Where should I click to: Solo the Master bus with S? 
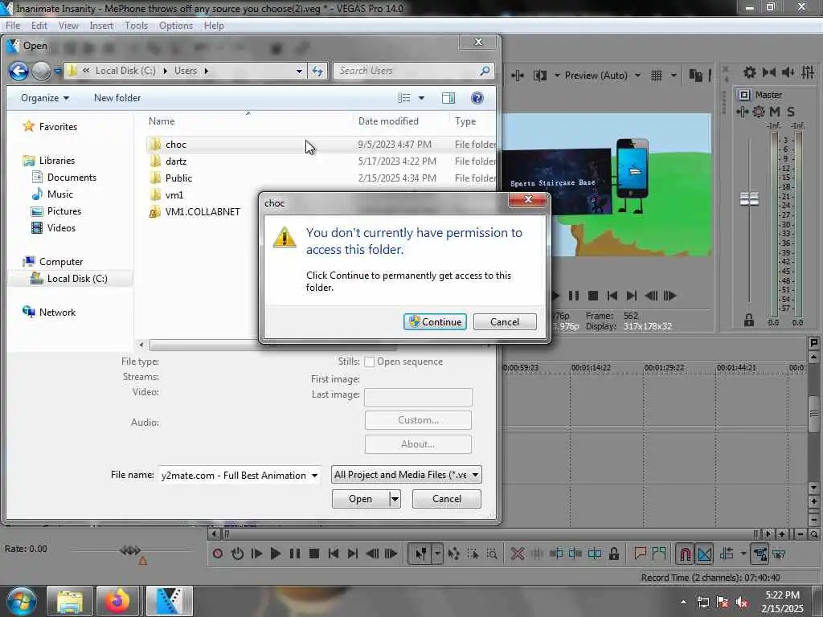point(791,112)
